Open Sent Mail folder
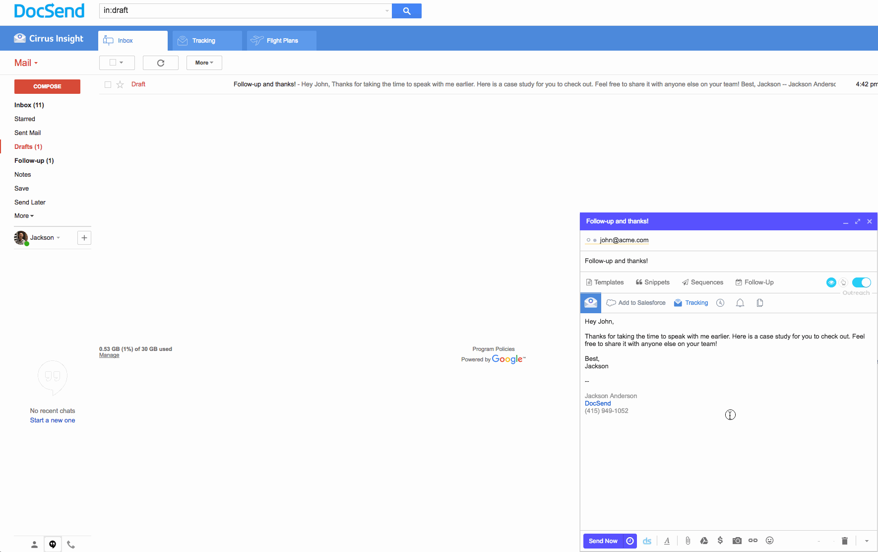 28,133
